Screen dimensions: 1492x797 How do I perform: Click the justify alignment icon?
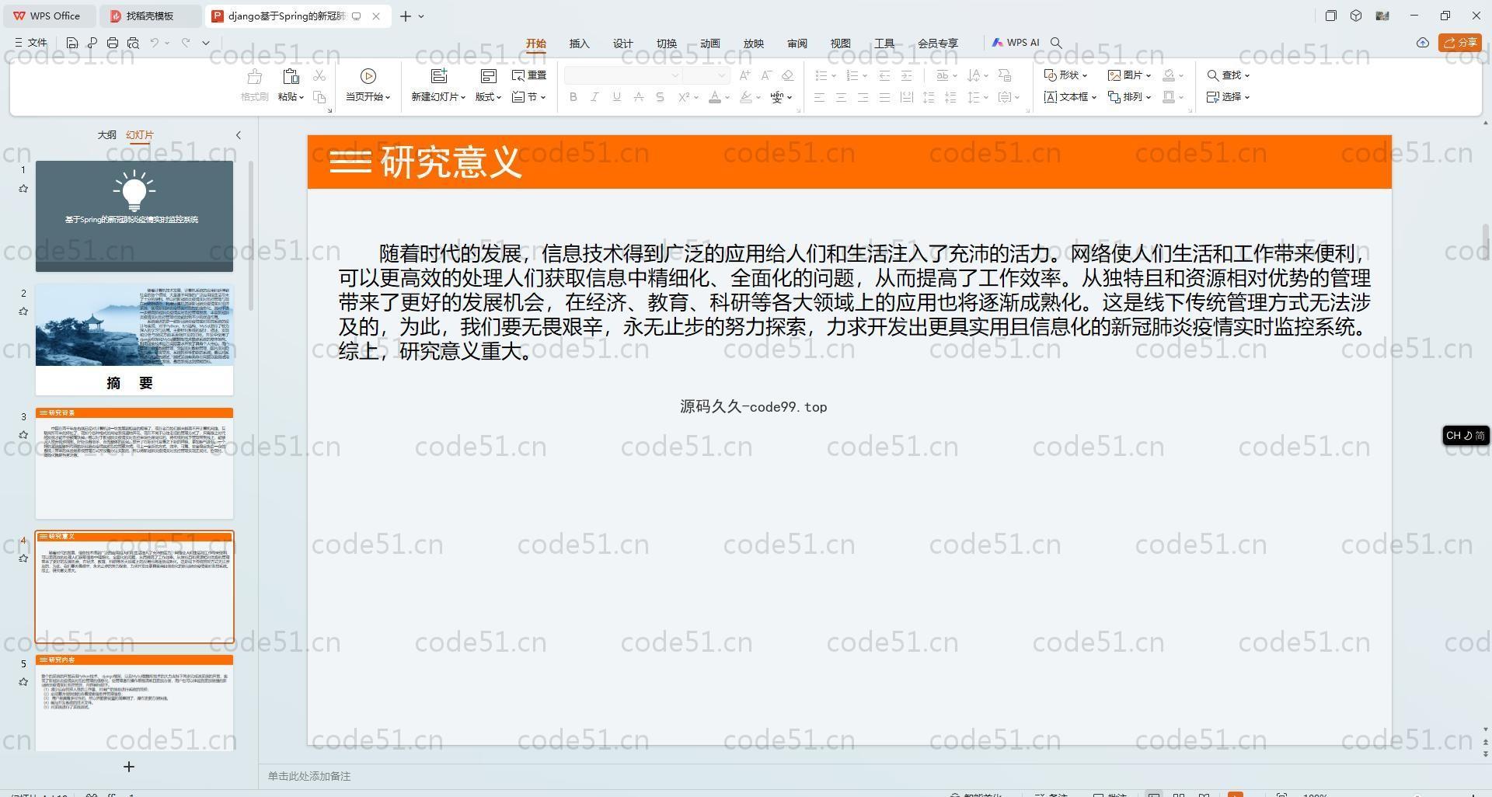click(884, 97)
